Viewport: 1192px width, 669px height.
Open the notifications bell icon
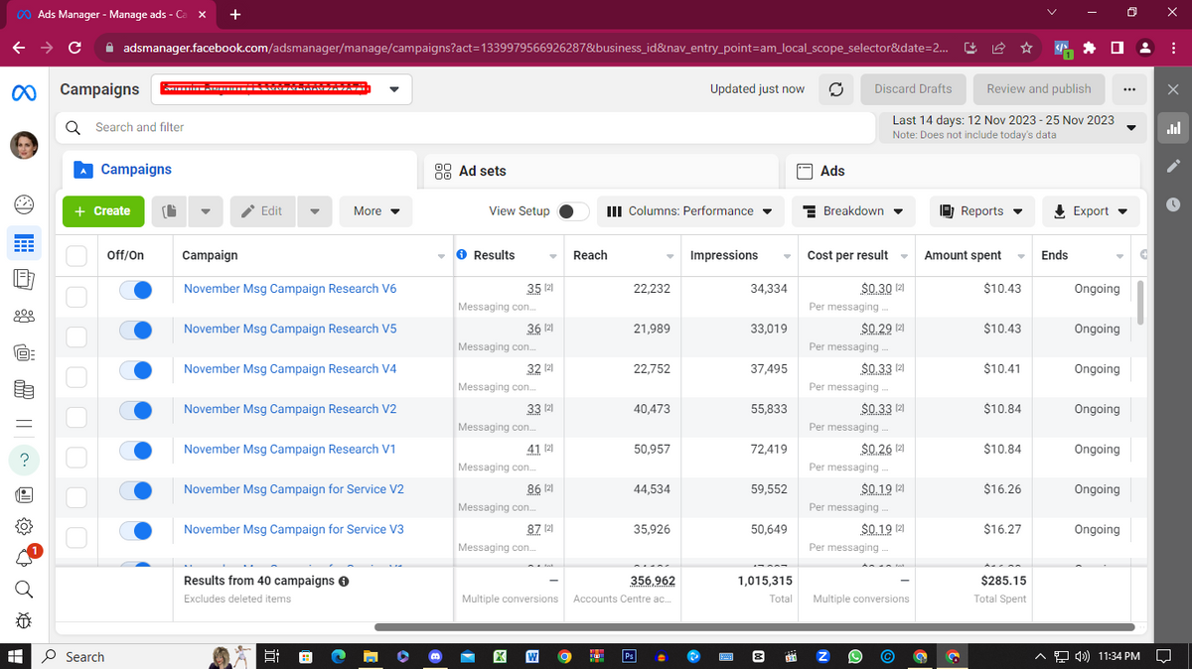pyautogui.click(x=25, y=557)
